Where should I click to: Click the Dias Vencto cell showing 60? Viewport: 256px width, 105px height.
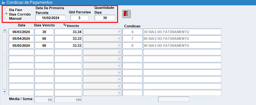44,39
